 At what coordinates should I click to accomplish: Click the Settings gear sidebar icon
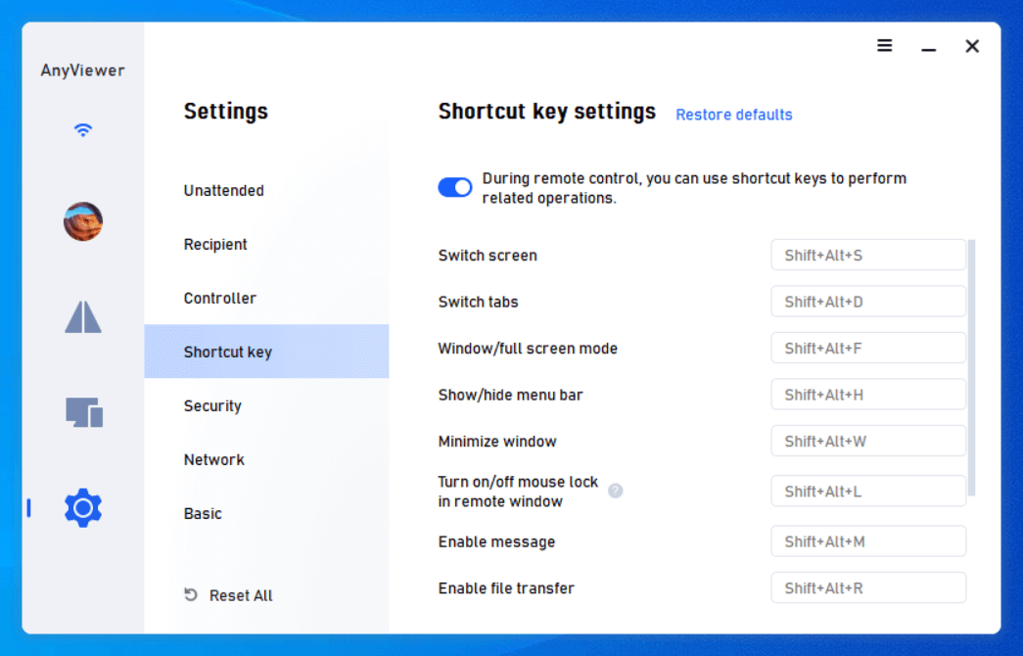pyautogui.click(x=83, y=508)
